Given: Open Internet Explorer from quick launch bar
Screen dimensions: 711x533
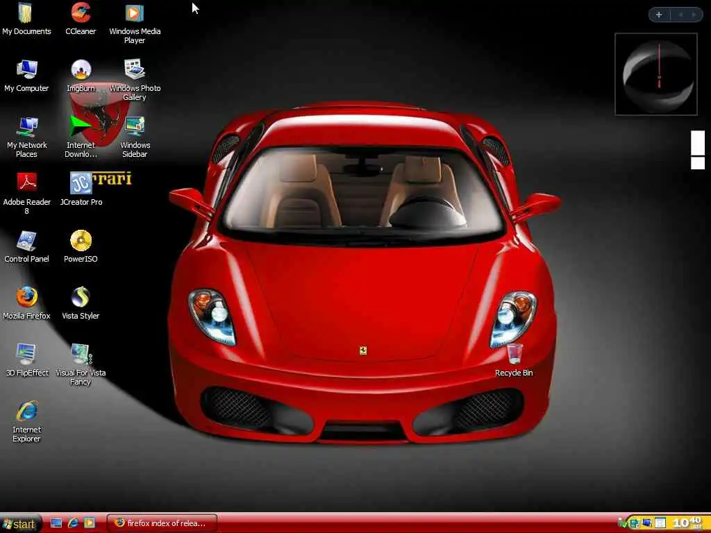Looking at the screenshot, I should point(73,523).
